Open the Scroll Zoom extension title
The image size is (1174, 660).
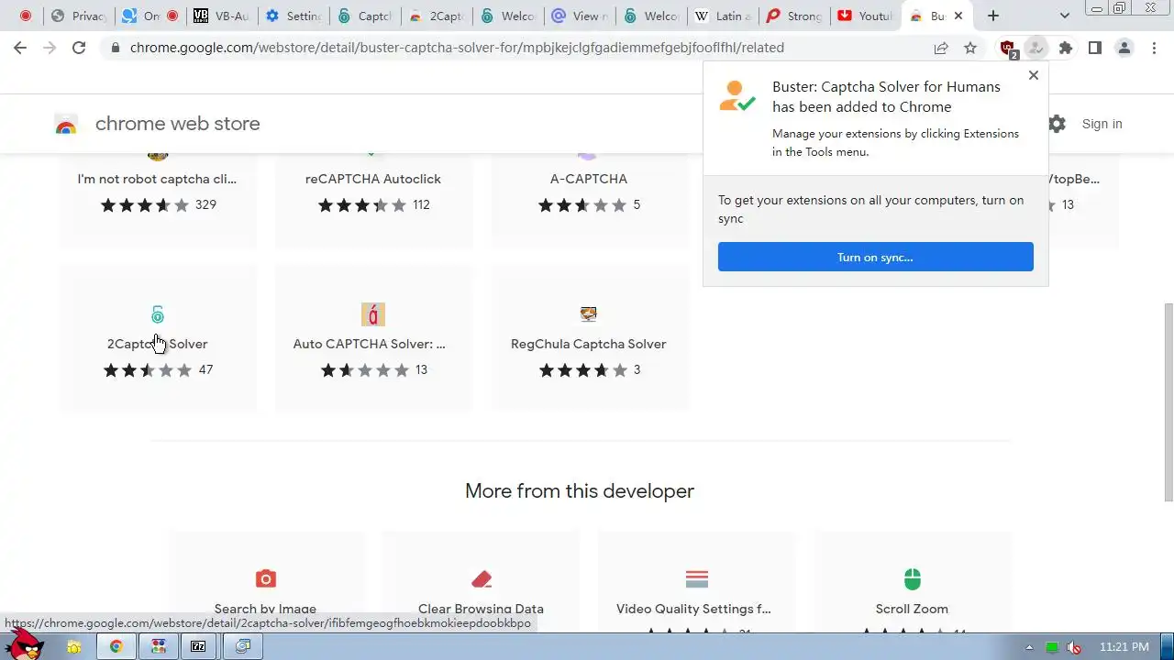coord(912,609)
